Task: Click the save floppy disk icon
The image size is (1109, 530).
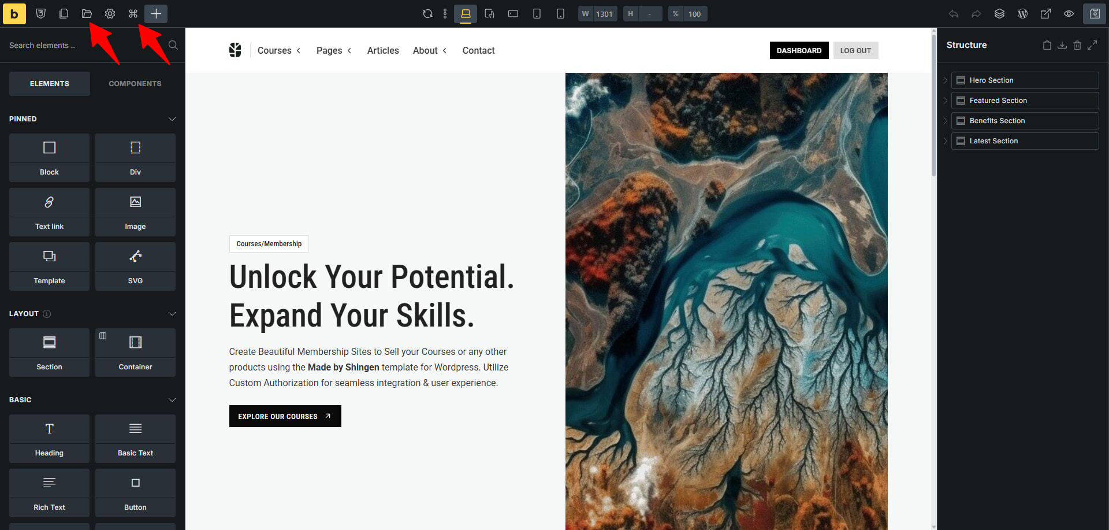Action: coord(1094,14)
